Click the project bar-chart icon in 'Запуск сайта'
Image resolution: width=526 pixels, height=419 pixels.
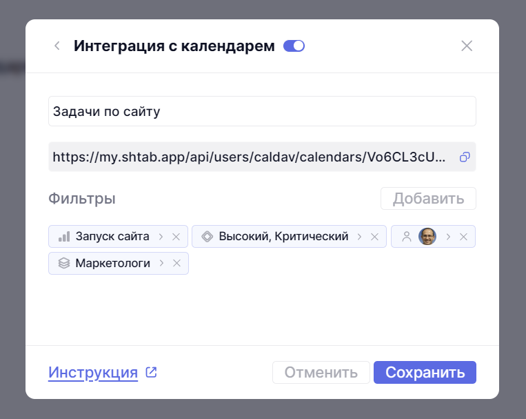pyautogui.click(x=64, y=237)
